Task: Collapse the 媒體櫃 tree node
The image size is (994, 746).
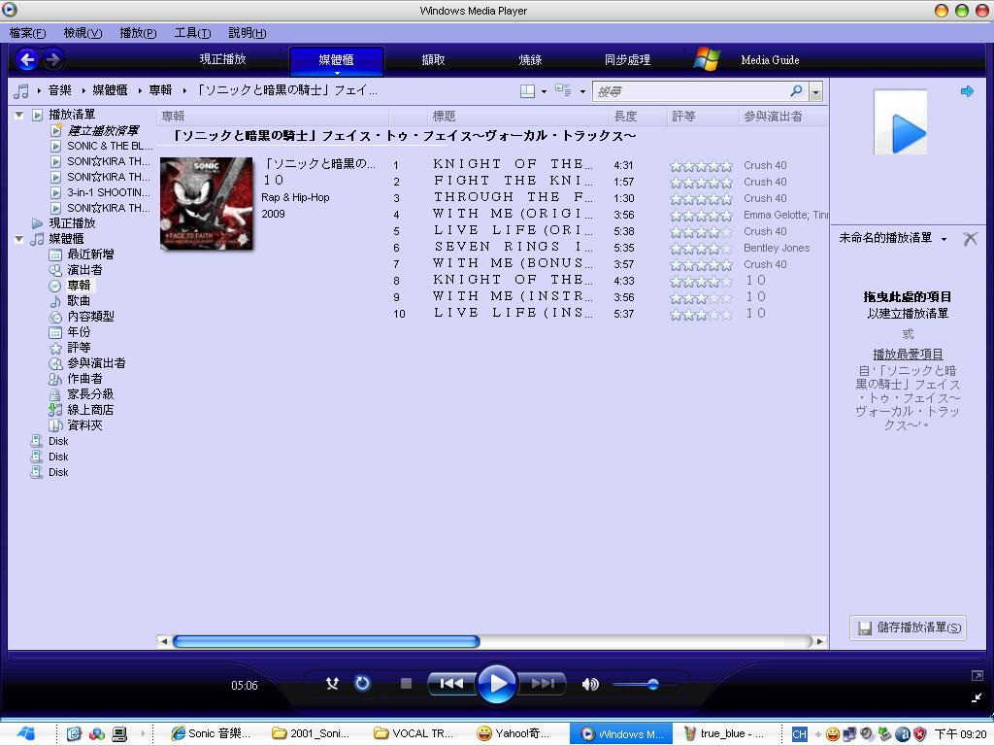Action: tap(19, 239)
